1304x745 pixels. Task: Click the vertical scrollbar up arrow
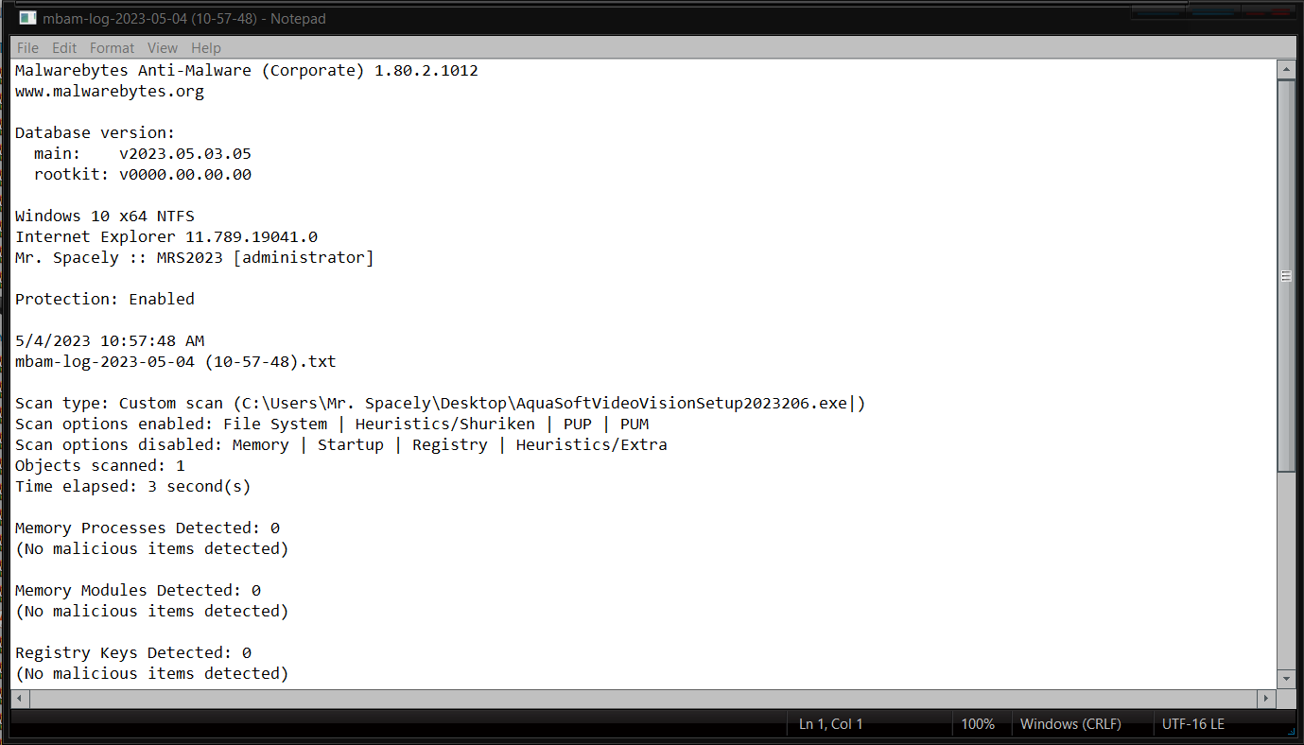[x=1286, y=70]
